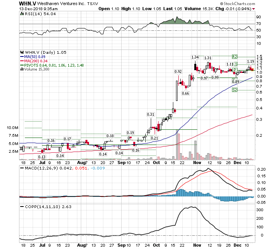Click the 0.18 price label

tap(110, 136)
